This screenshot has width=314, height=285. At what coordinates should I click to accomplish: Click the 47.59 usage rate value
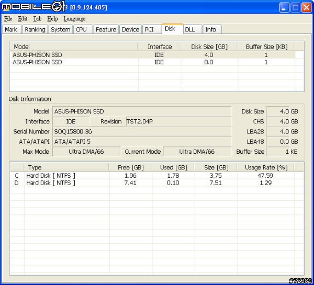(265, 176)
